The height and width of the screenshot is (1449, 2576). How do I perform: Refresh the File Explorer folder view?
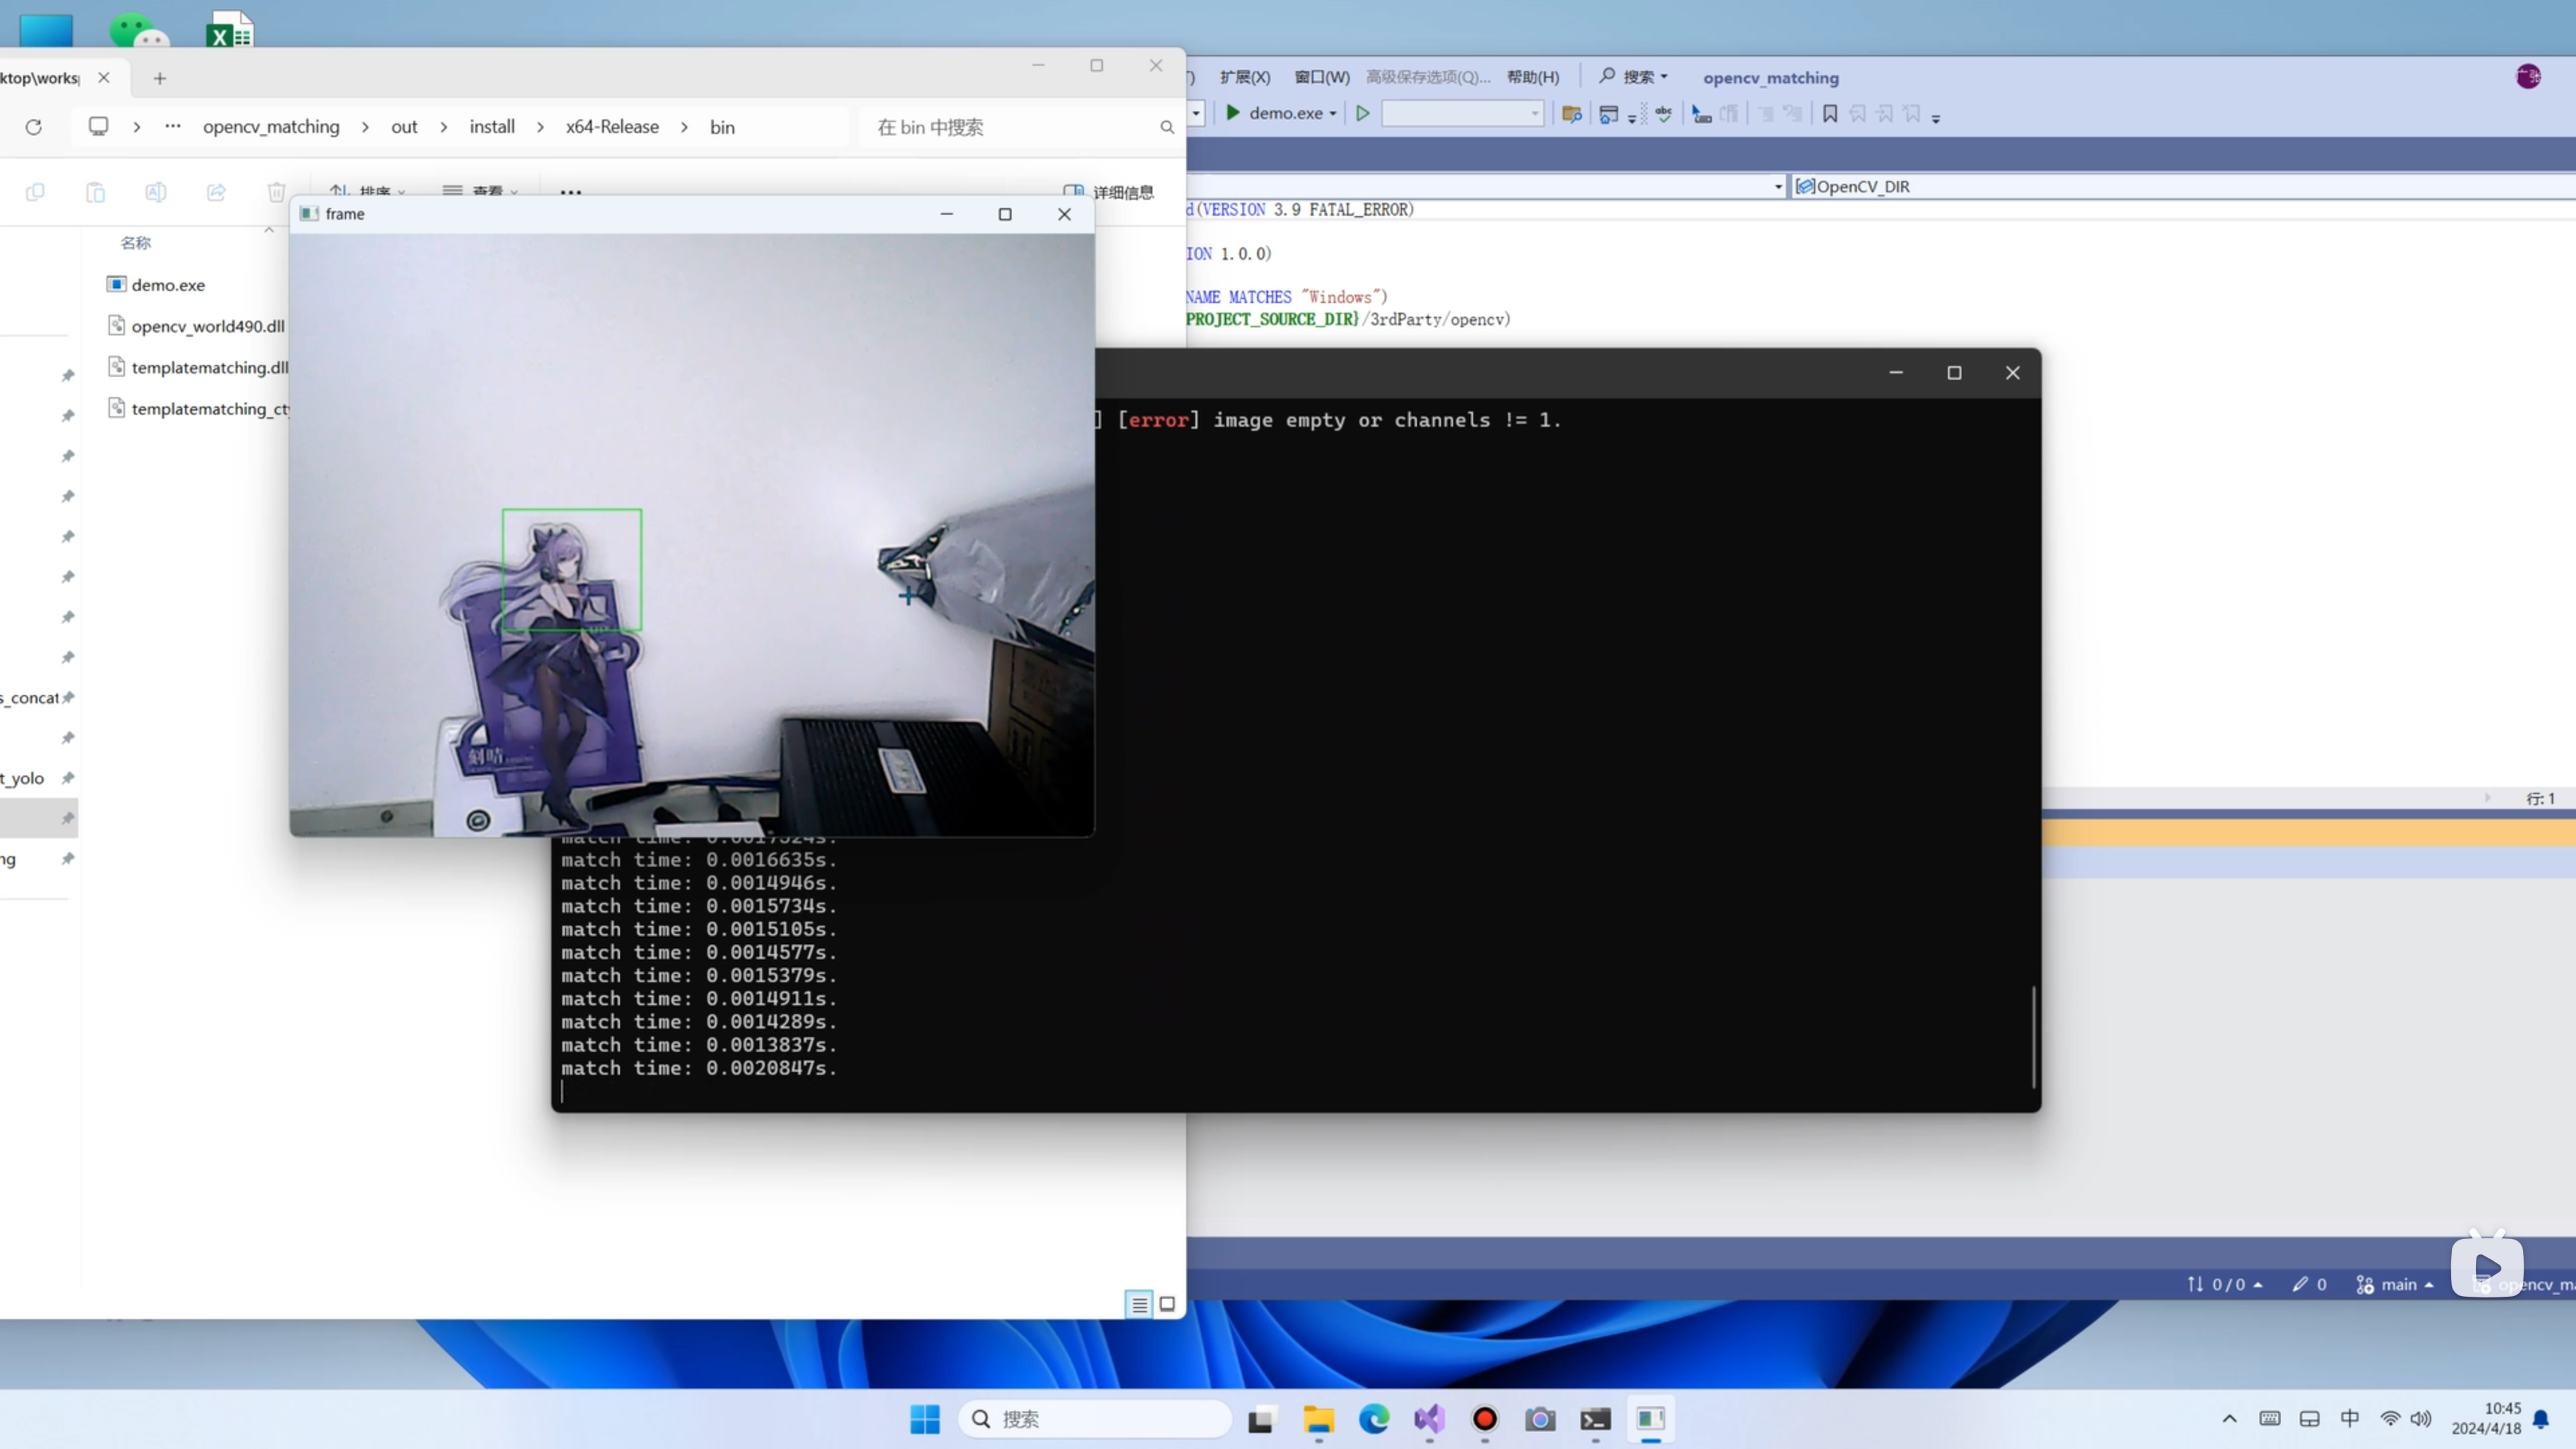pos(34,127)
